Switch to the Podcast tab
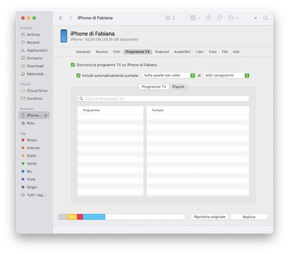 [162, 52]
